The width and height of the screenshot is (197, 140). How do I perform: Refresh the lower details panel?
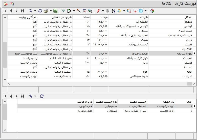(x=42, y=96)
